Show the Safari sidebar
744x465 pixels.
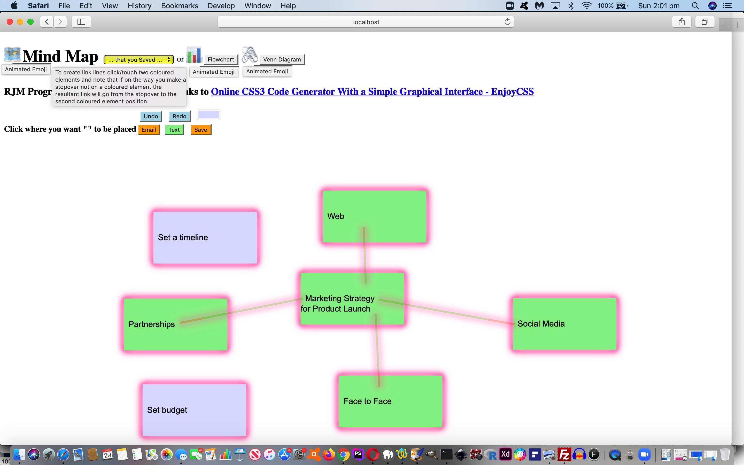click(81, 21)
